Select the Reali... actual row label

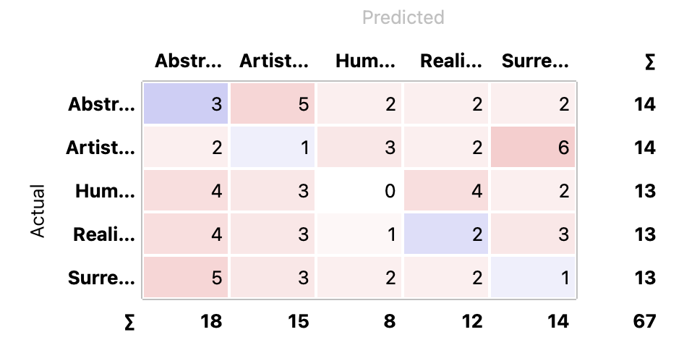(104, 234)
